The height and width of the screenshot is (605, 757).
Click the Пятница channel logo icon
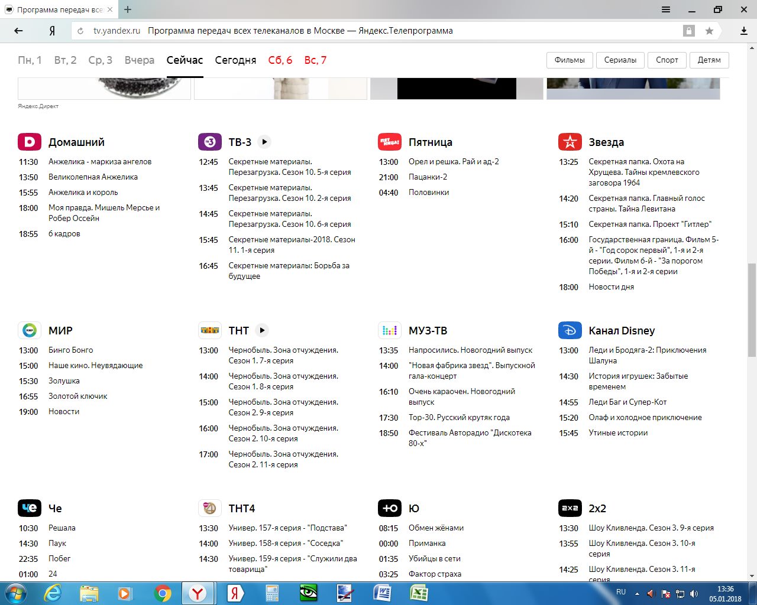pyautogui.click(x=390, y=142)
